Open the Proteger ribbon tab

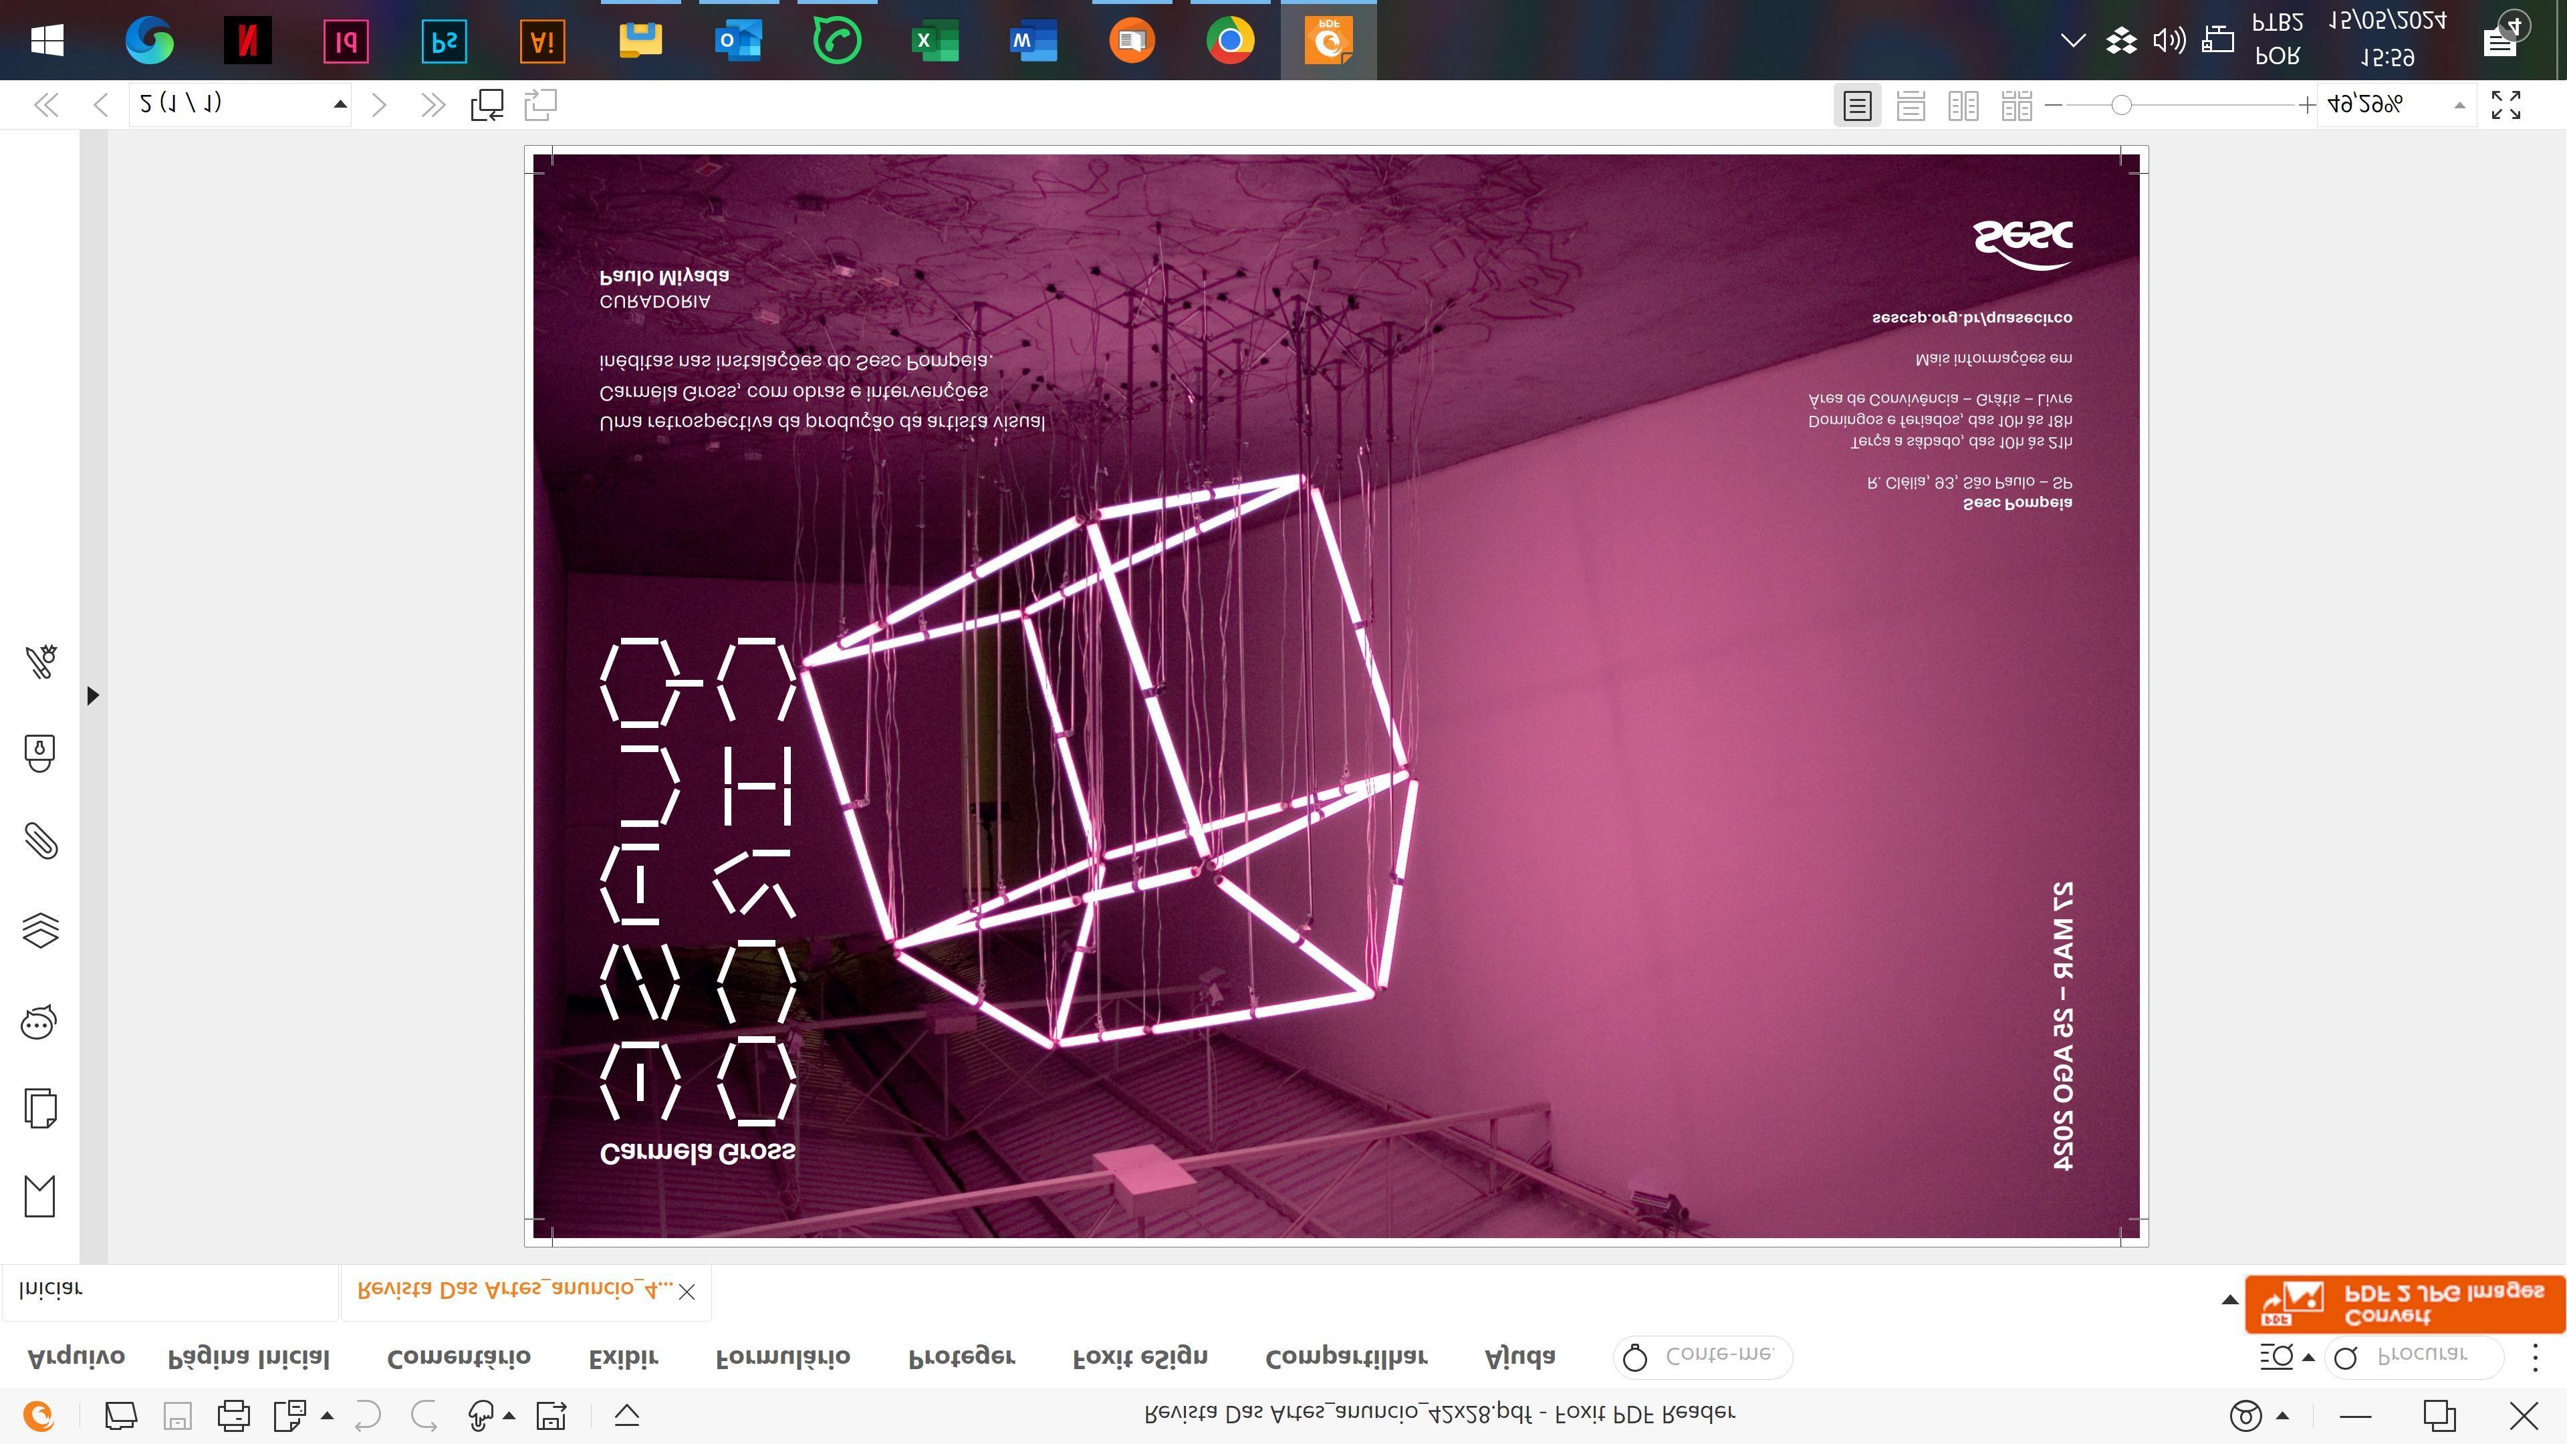961,1357
